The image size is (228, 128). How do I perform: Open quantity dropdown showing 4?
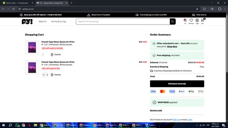coord(45,75)
